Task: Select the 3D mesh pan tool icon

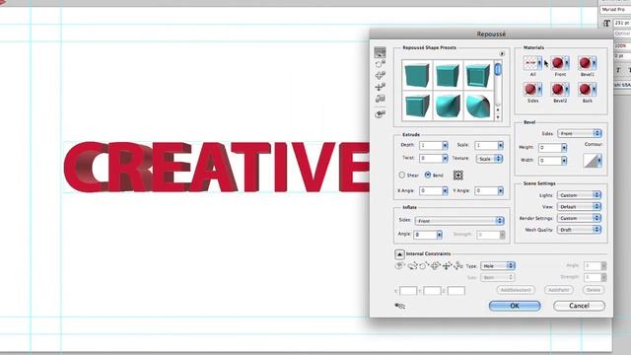Action: coord(380,75)
